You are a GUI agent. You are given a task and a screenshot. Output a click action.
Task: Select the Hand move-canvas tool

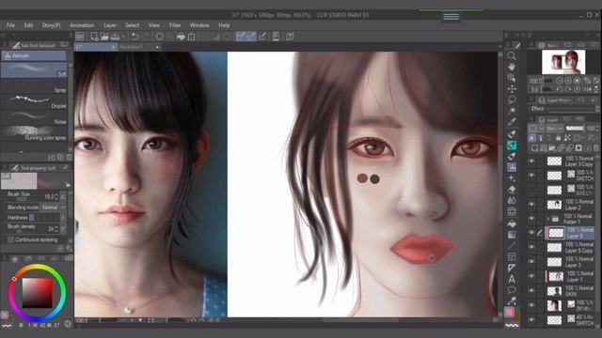point(512,67)
